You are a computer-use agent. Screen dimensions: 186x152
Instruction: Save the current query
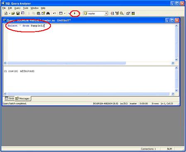coord(18,13)
